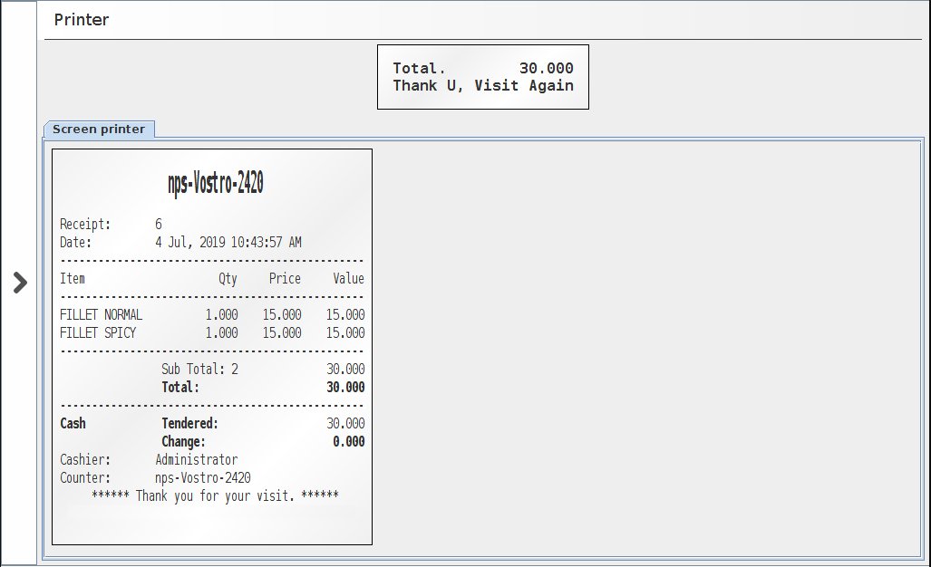
Task: Select the FILLET SPICY line item
Action: pyautogui.click(x=98, y=333)
